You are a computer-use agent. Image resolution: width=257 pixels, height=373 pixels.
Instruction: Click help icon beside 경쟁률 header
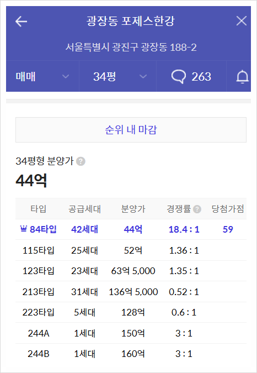pos(197,209)
